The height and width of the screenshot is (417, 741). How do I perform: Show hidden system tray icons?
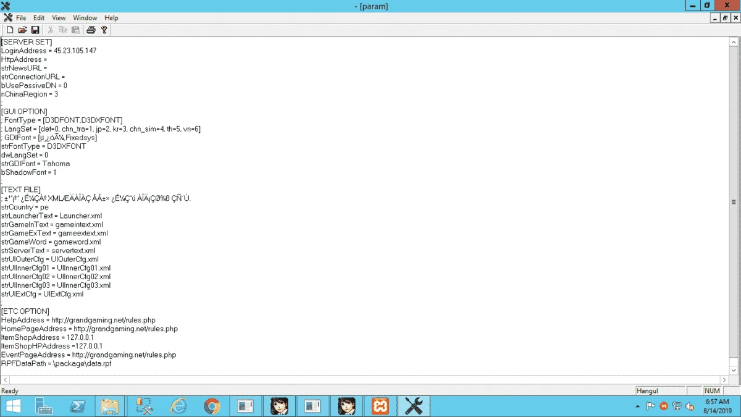tap(637, 406)
